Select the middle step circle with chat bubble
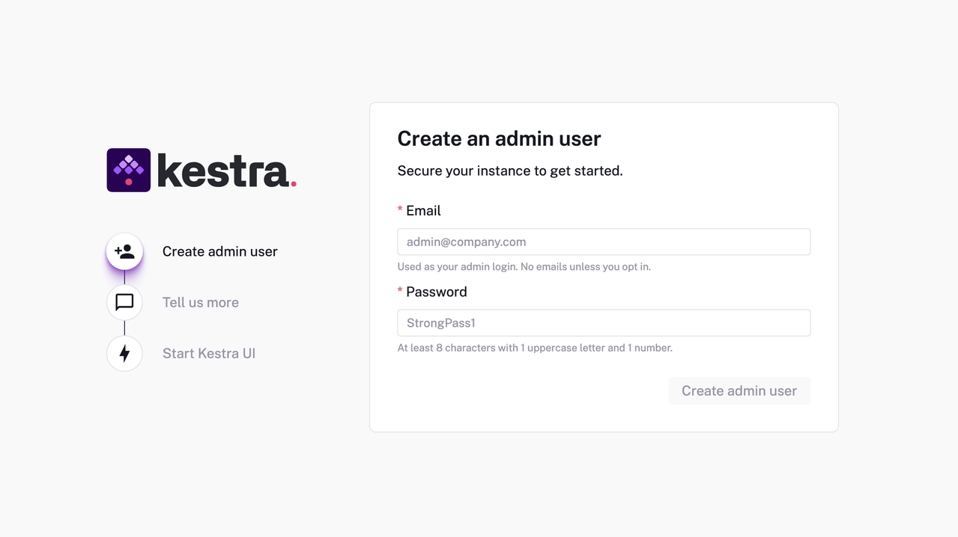The height and width of the screenshot is (537, 958). pos(124,302)
